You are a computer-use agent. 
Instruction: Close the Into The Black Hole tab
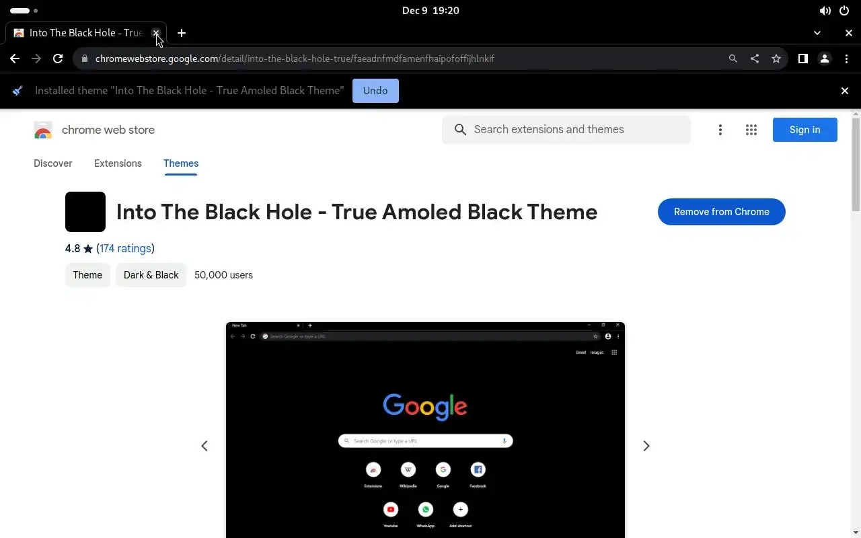pyautogui.click(x=156, y=33)
